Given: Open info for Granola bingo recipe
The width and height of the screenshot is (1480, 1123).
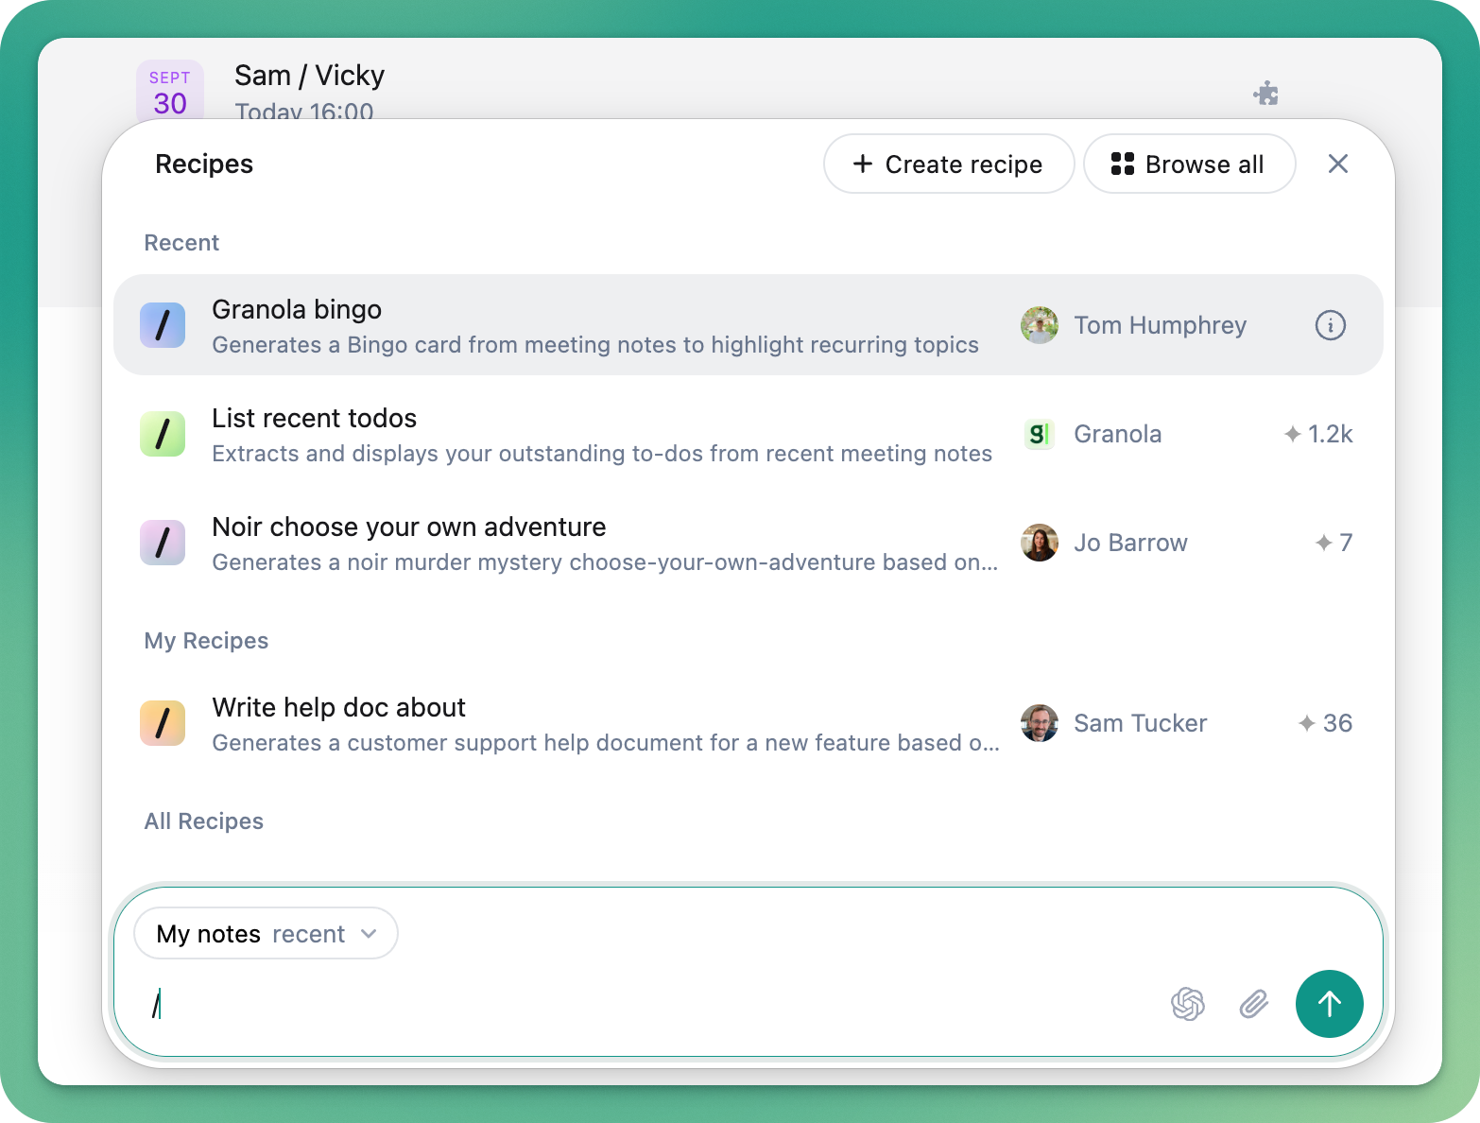Looking at the screenshot, I should pyautogui.click(x=1330, y=325).
